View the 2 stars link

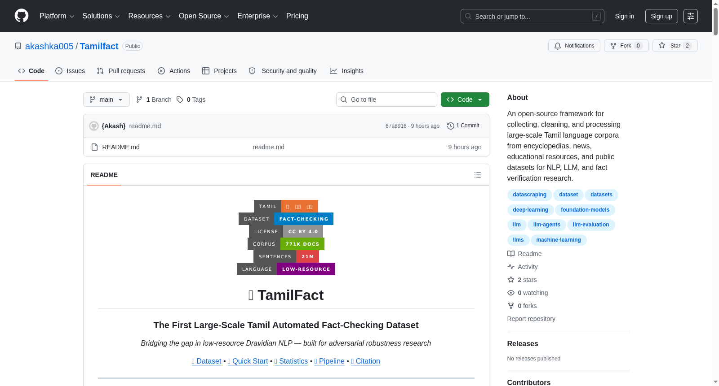[x=522, y=280]
